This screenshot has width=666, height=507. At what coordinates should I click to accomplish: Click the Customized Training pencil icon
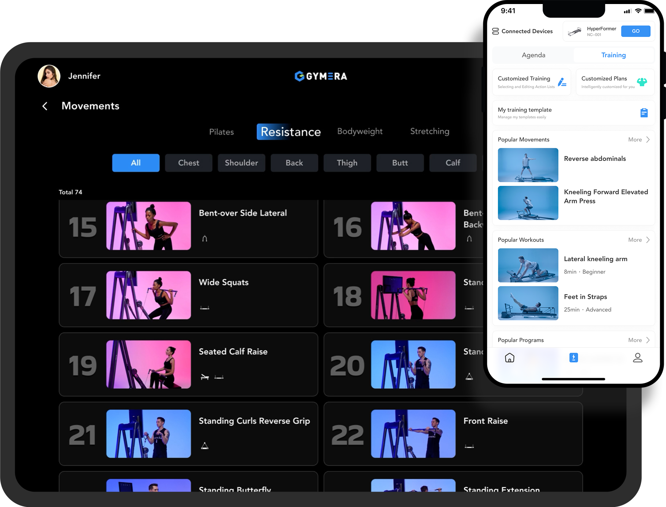[x=562, y=82]
